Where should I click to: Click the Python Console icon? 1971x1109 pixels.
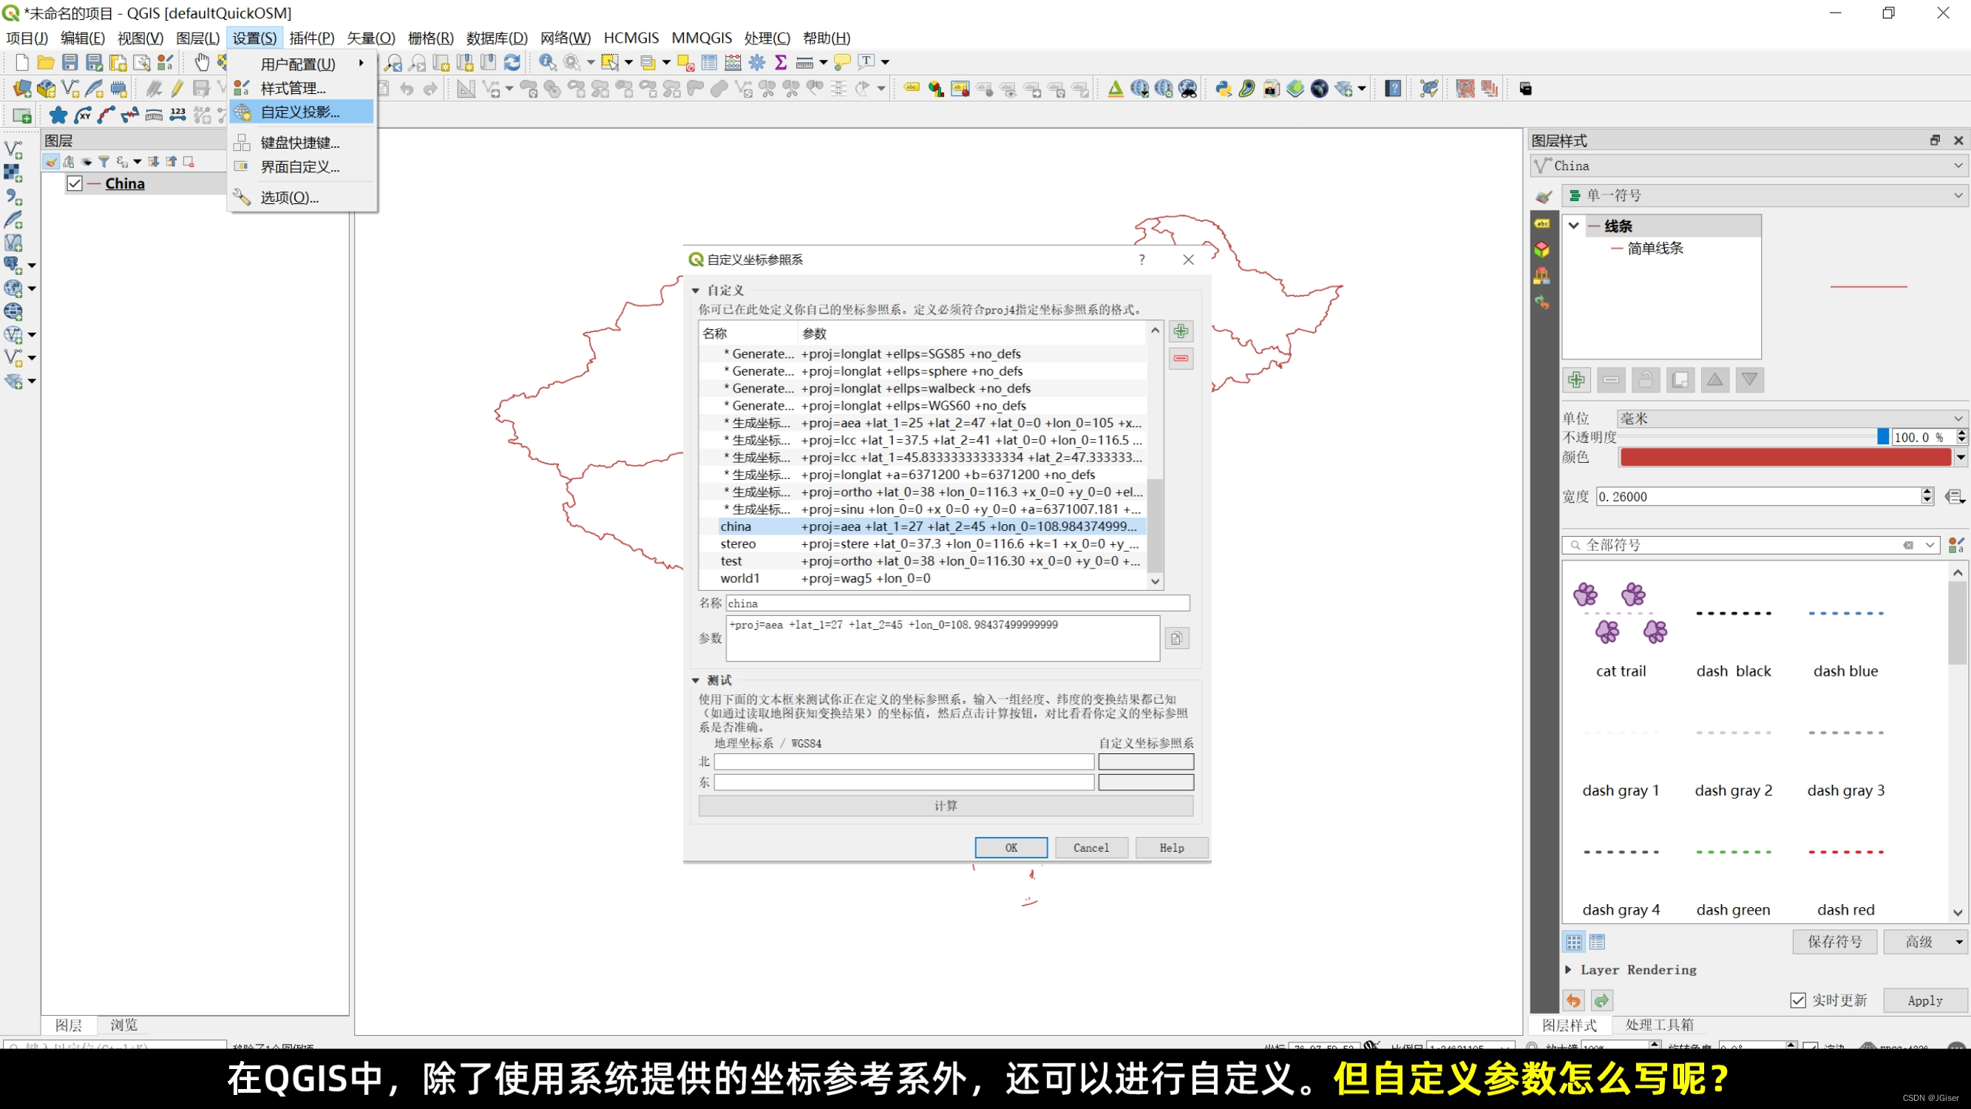(x=1223, y=89)
